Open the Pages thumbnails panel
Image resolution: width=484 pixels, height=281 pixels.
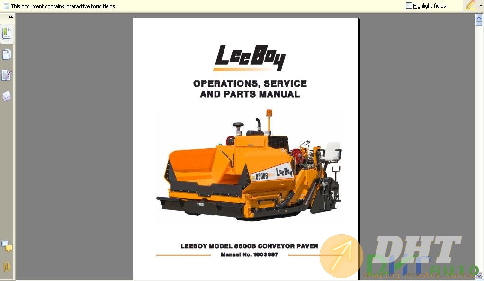point(7,54)
